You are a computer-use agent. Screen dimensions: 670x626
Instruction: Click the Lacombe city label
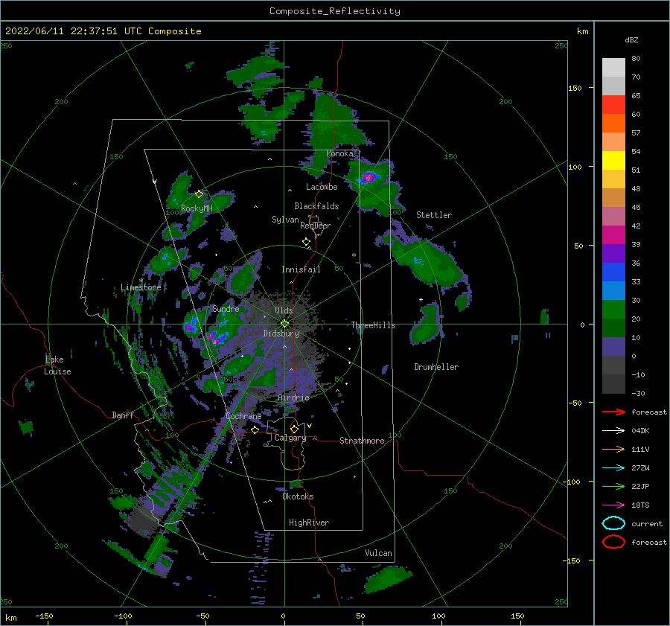(322, 187)
